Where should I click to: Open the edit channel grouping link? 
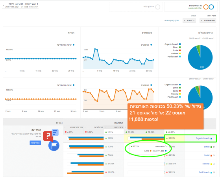(172, 20)
